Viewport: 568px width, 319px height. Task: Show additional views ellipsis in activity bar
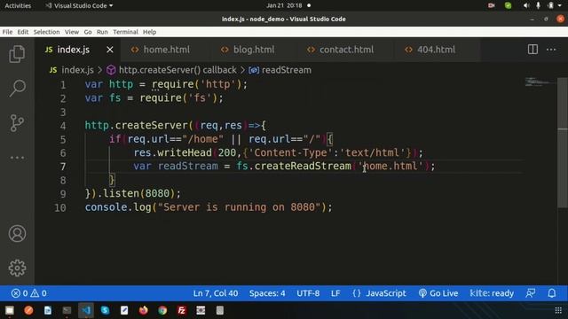[17, 158]
